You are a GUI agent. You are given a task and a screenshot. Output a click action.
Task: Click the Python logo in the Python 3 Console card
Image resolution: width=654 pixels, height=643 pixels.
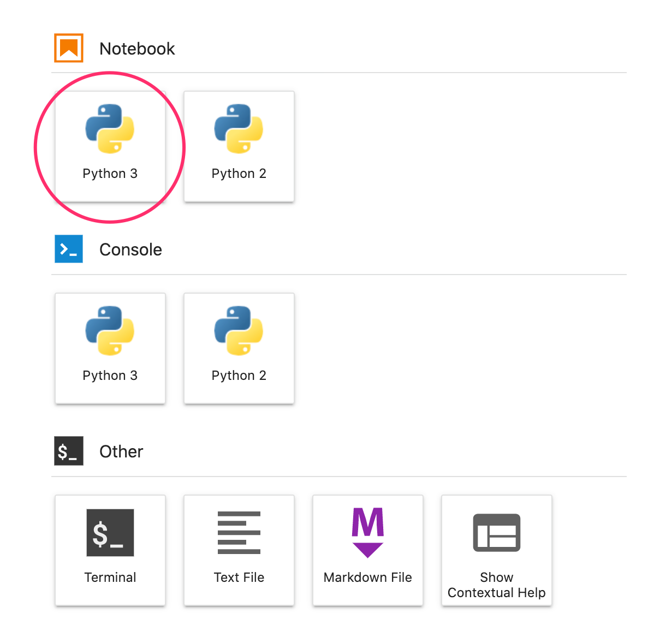[x=110, y=331]
